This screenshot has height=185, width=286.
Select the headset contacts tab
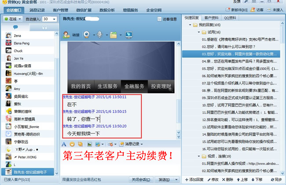click(44, 27)
